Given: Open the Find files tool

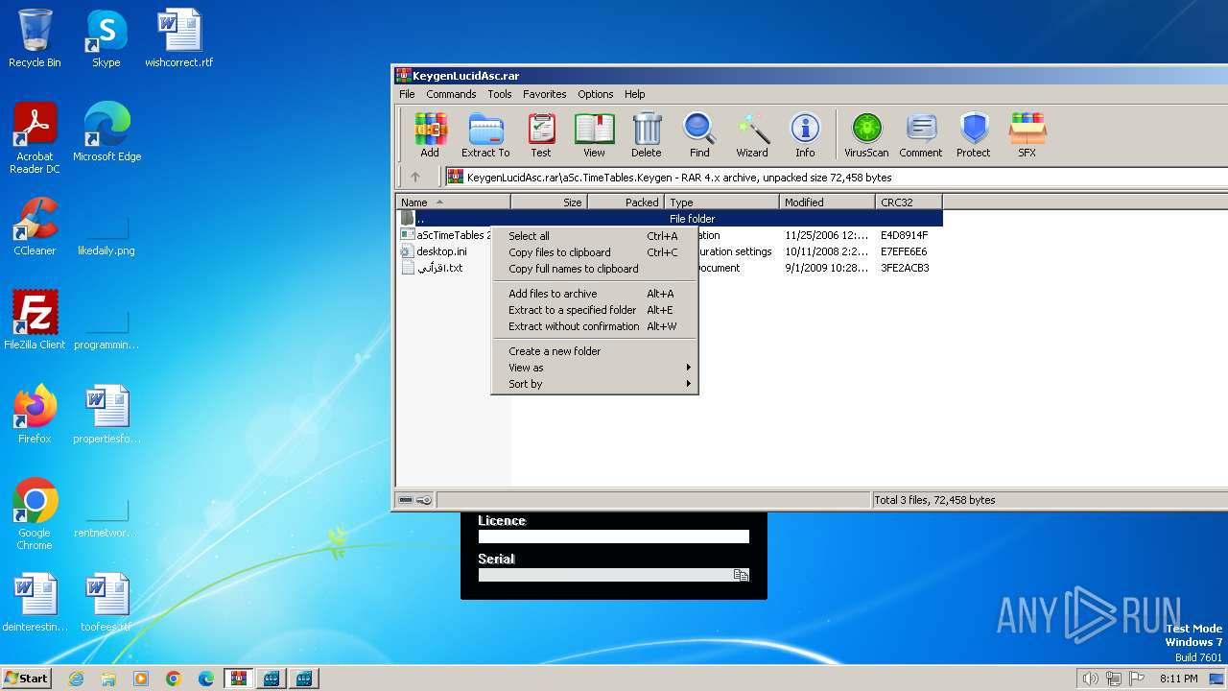Looking at the screenshot, I should [699, 134].
